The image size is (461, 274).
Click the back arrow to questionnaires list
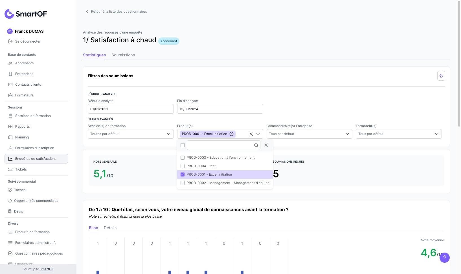[87, 12]
